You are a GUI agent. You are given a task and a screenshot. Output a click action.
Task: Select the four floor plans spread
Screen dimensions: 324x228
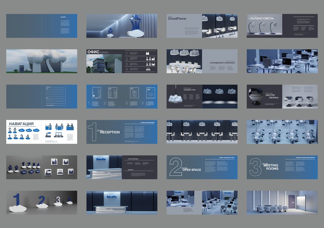coord(122,97)
